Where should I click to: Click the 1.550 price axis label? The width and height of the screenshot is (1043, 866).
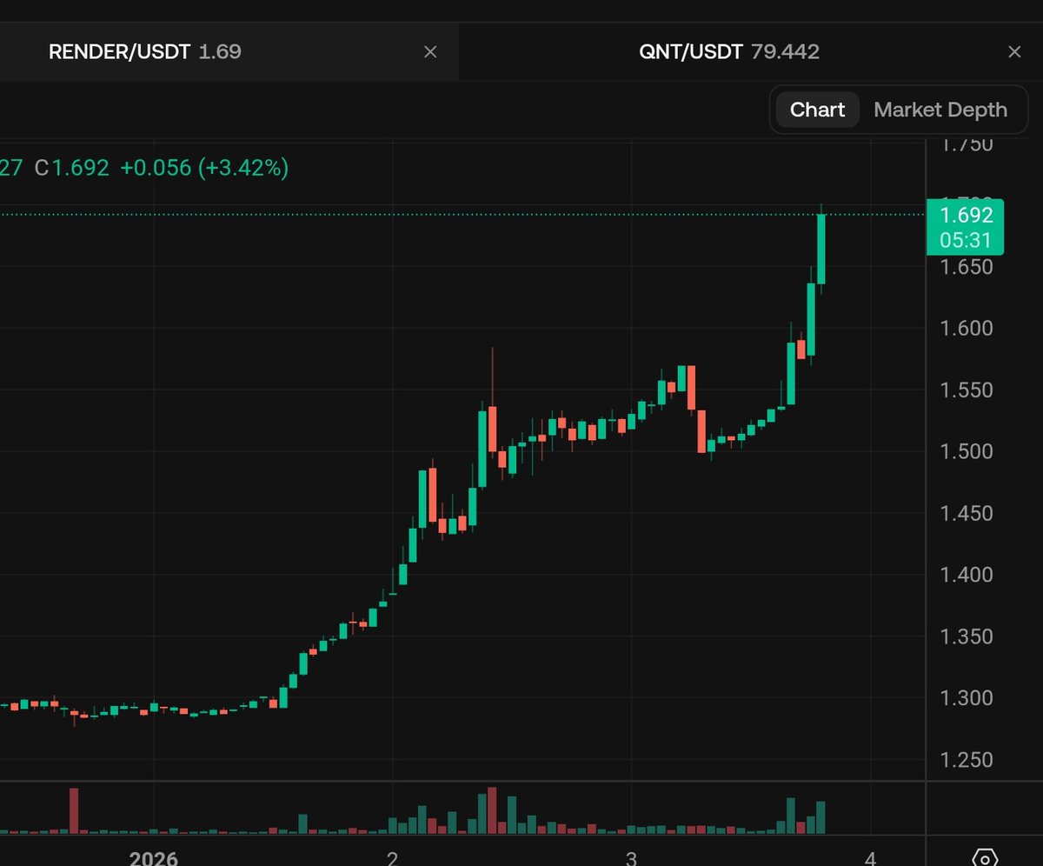967,390
